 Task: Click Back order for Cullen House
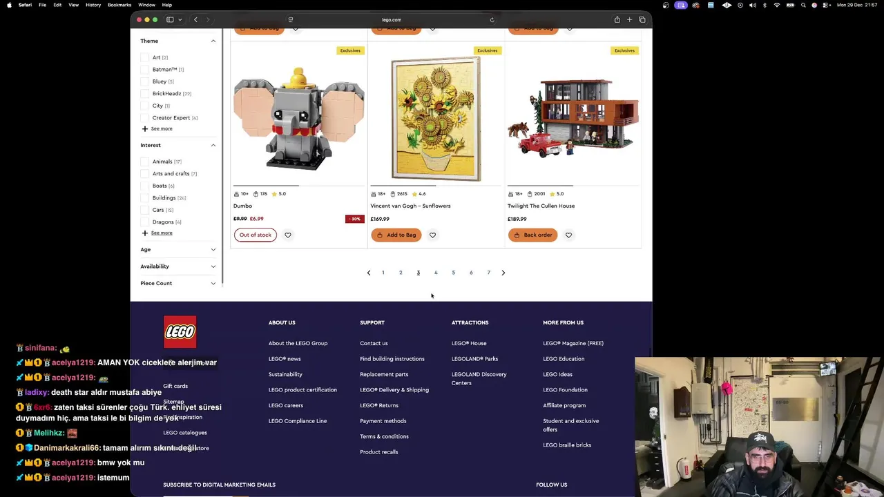click(x=533, y=235)
